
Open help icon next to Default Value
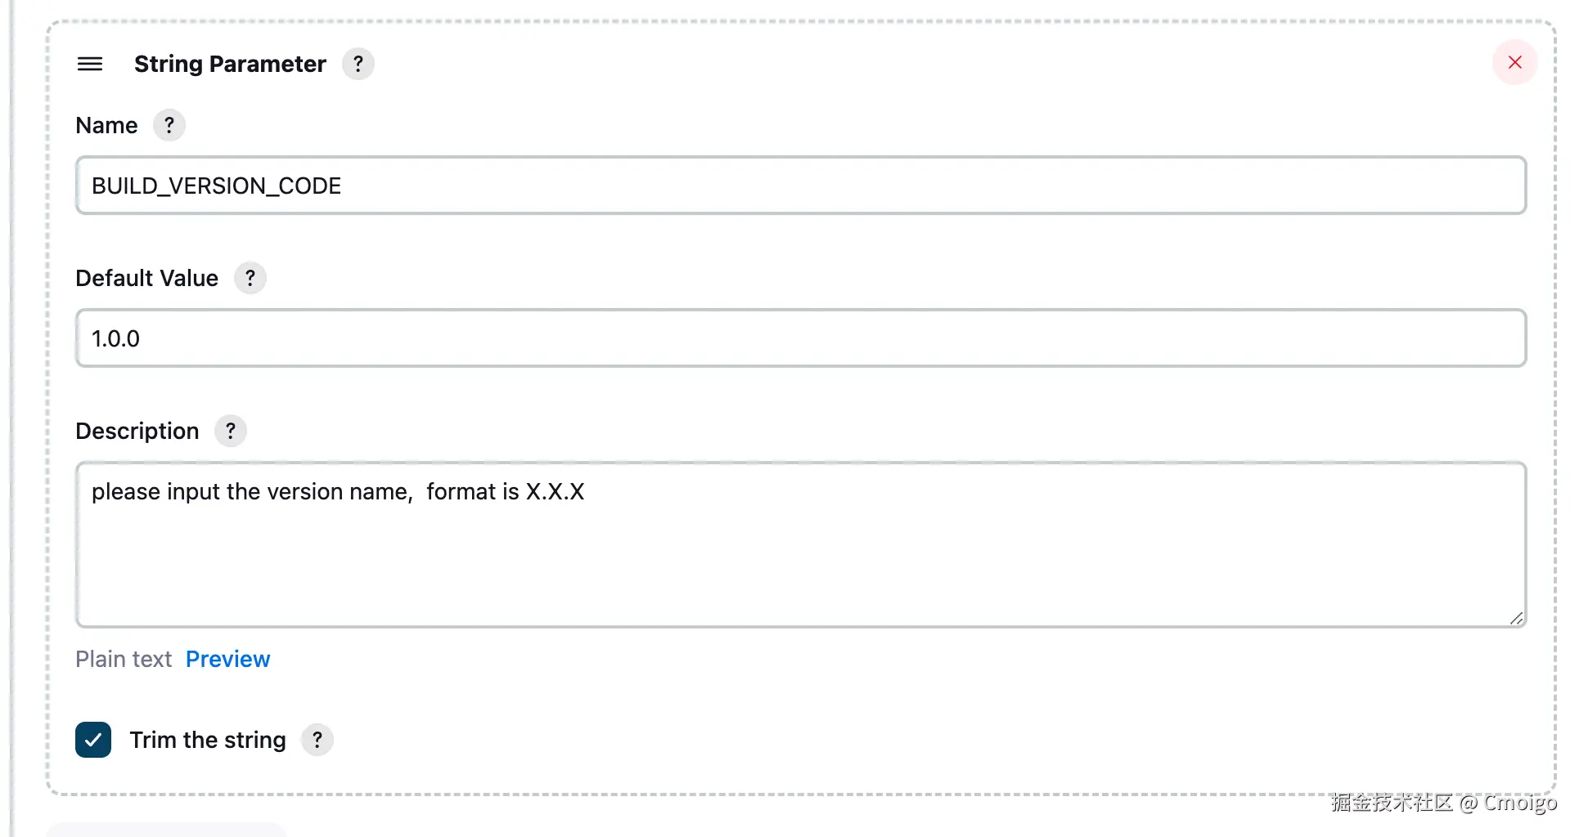[250, 278]
